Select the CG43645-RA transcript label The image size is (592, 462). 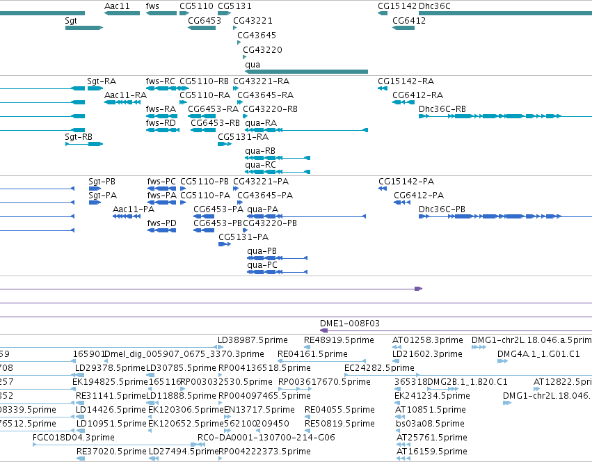[x=266, y=95]
